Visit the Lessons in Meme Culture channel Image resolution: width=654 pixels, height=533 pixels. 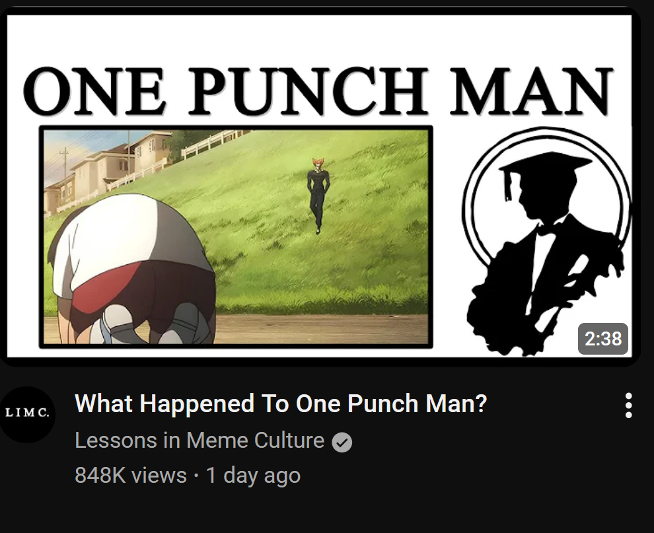pyautogui.click(x=200, y=441)
